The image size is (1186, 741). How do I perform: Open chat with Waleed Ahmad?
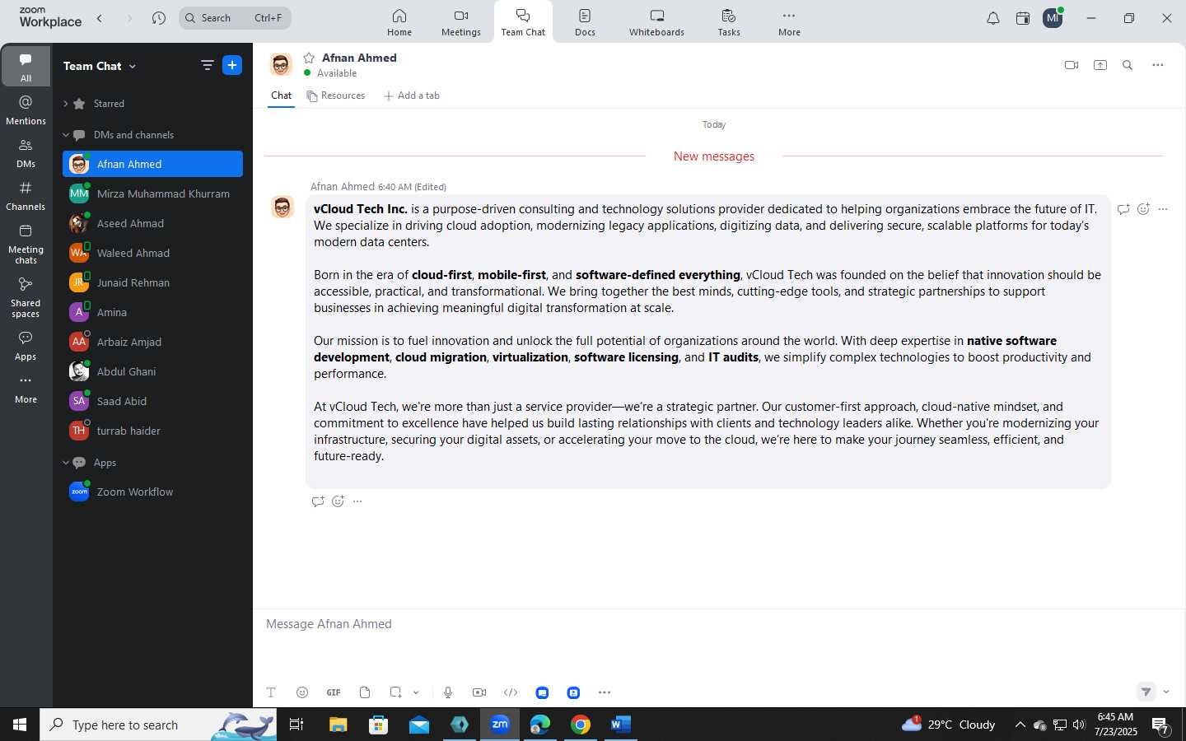click(152, 253)
